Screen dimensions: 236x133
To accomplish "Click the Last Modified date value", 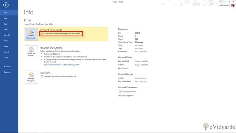I will coord(142,61).
